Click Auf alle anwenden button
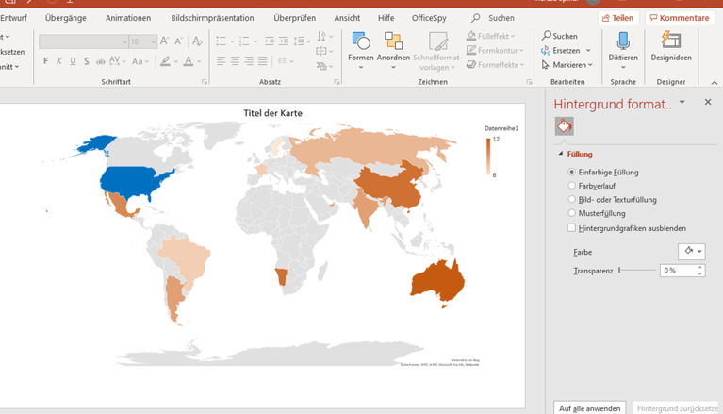 (x=590, y=408)
